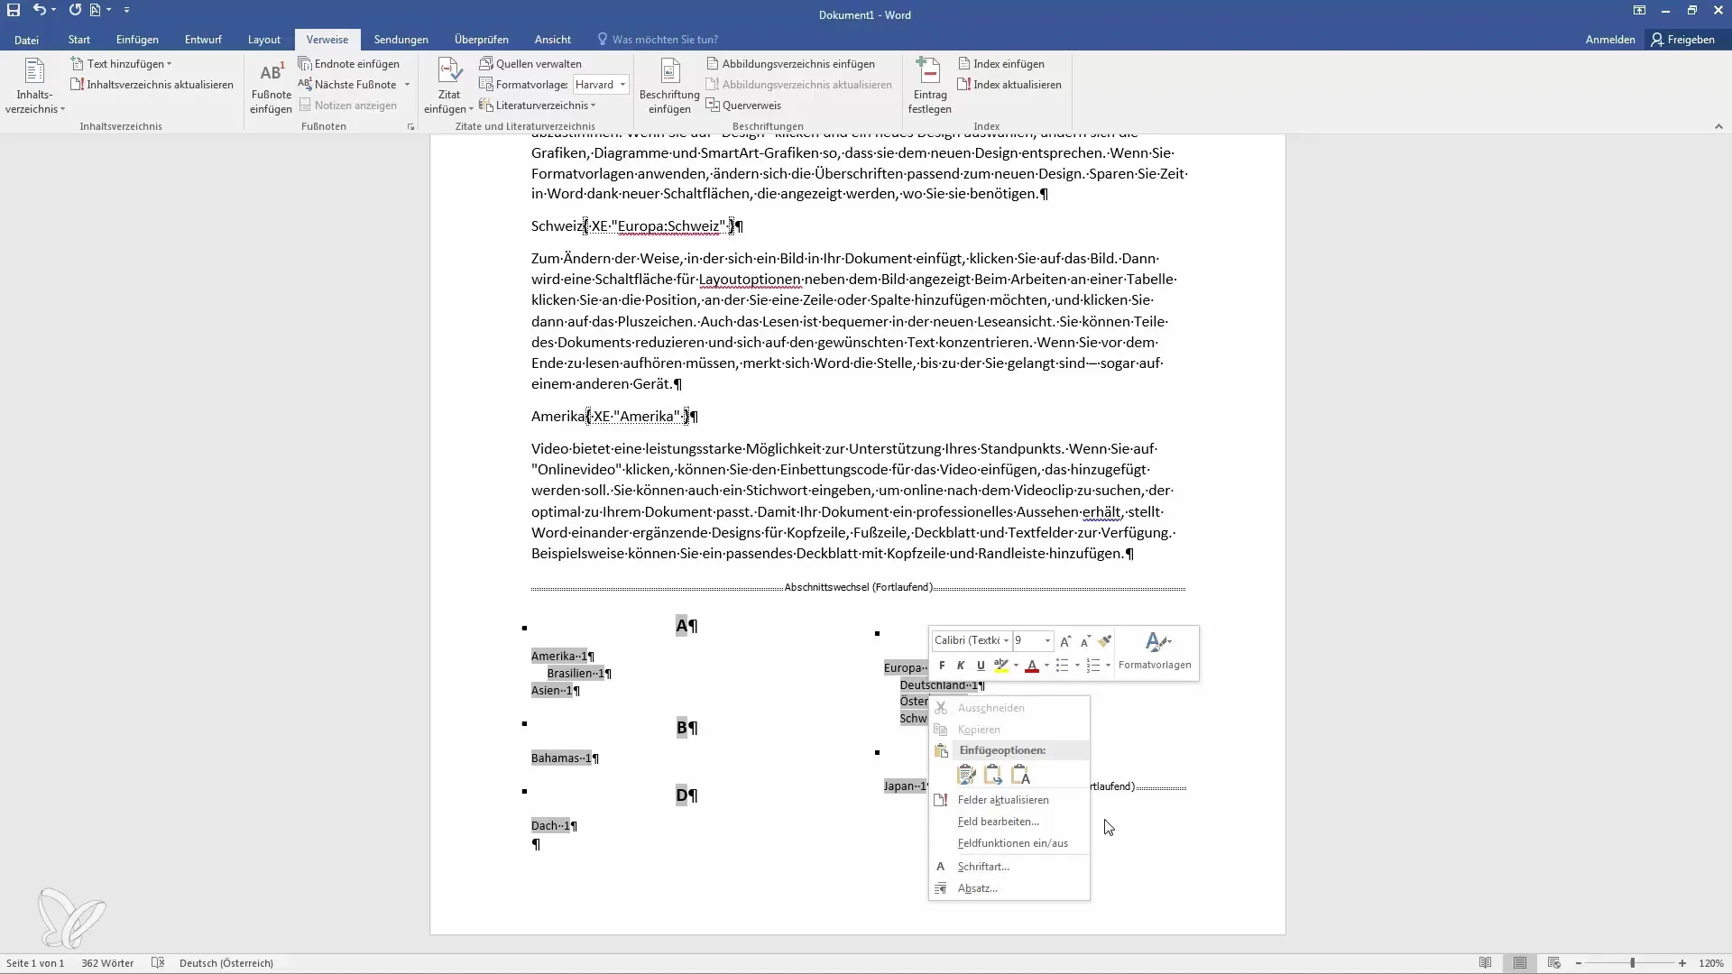Viewport: 1732px width, 974px height.
Task: Toggle the numbered list in mini toolbar
Action: tap(1092, 666)
